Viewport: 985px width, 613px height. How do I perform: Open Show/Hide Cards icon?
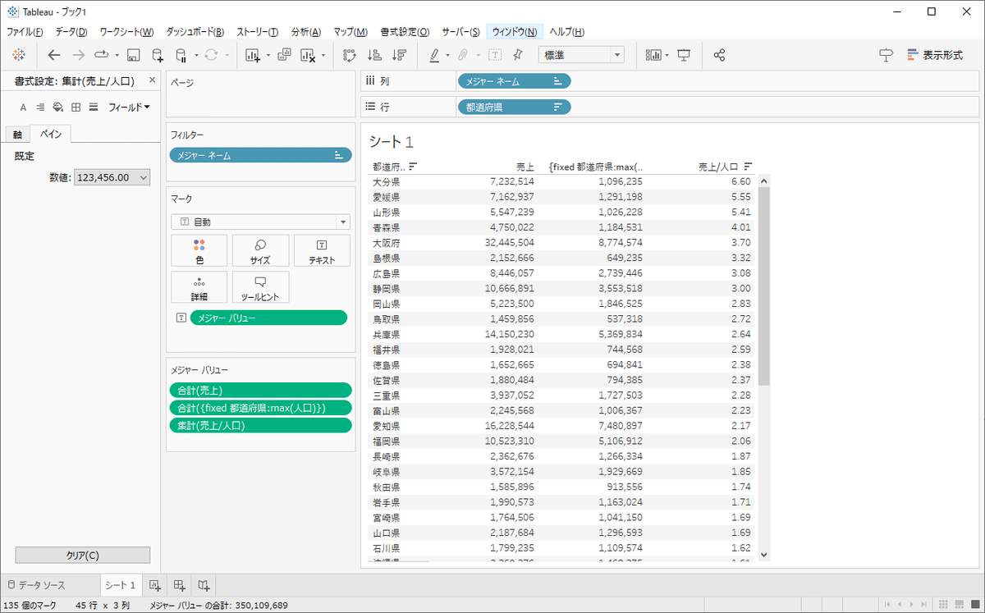[654, 55]
